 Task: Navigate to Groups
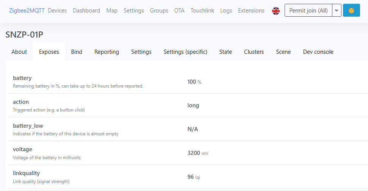coord(159,11)
